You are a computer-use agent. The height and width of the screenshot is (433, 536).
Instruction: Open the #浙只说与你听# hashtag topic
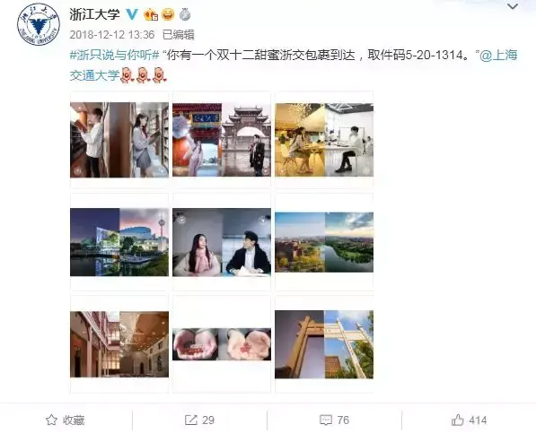[115, 55]
